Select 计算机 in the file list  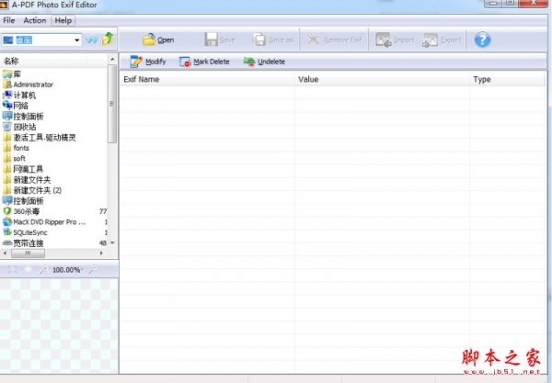(x=24, y=96)
